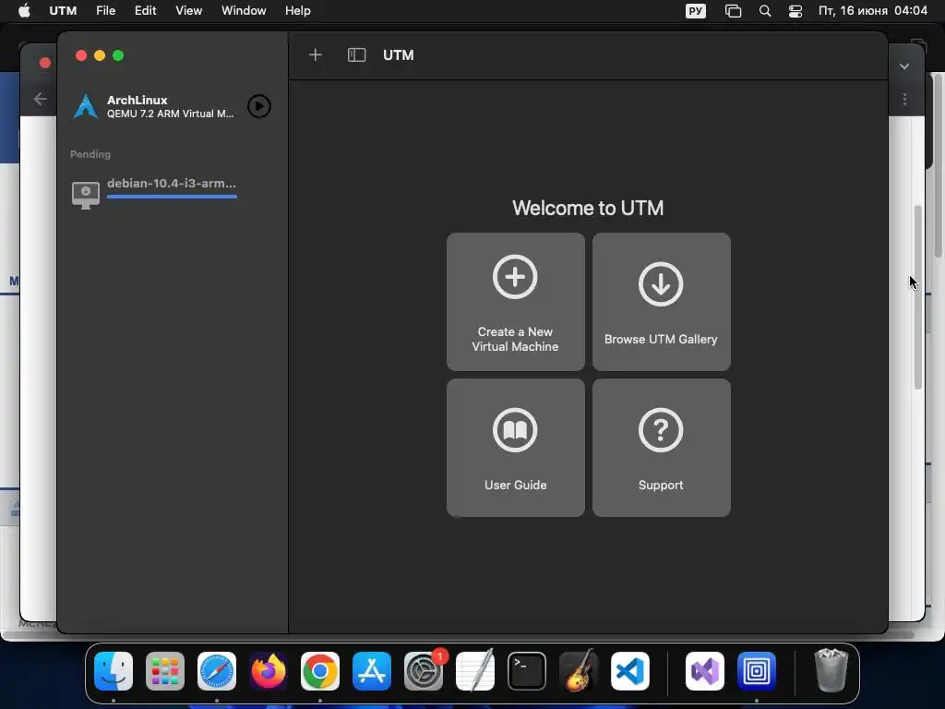The width and height of the screenshot is (945, 709).
Task: Open Firefox from the Dock
Action: click(x=269, y=671)
